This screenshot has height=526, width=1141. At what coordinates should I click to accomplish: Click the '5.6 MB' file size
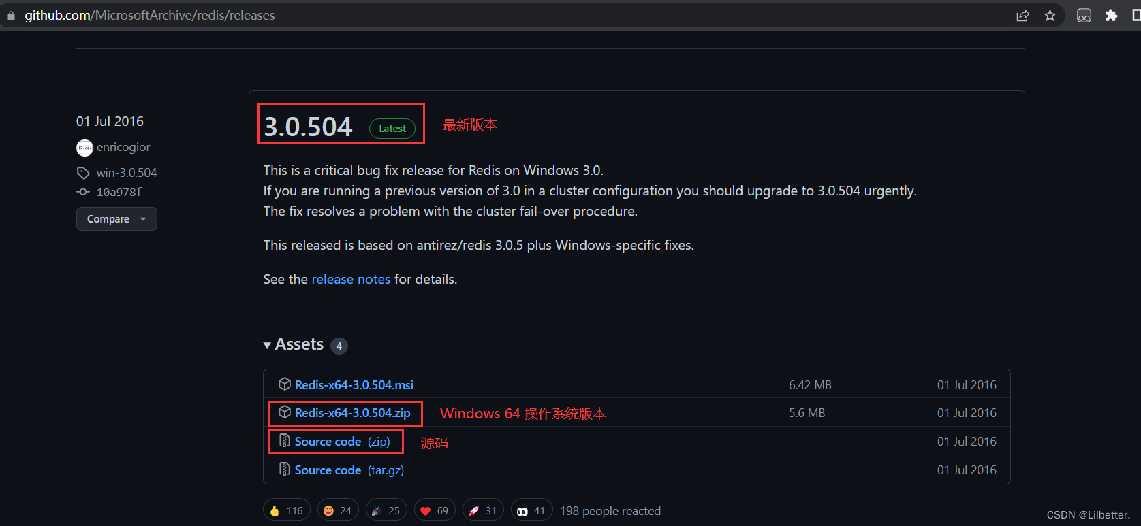pyautogui.click(x=807, y=412)
